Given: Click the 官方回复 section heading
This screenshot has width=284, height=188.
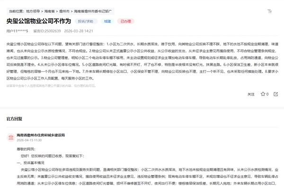Looking at the screenshot, I should [x=14, y=119].
